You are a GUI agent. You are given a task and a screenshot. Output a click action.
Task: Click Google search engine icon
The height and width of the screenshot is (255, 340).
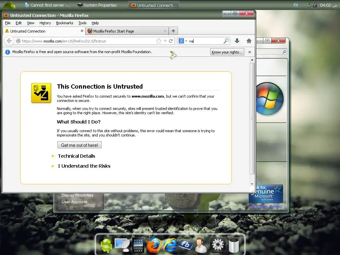tap(181, 41)
